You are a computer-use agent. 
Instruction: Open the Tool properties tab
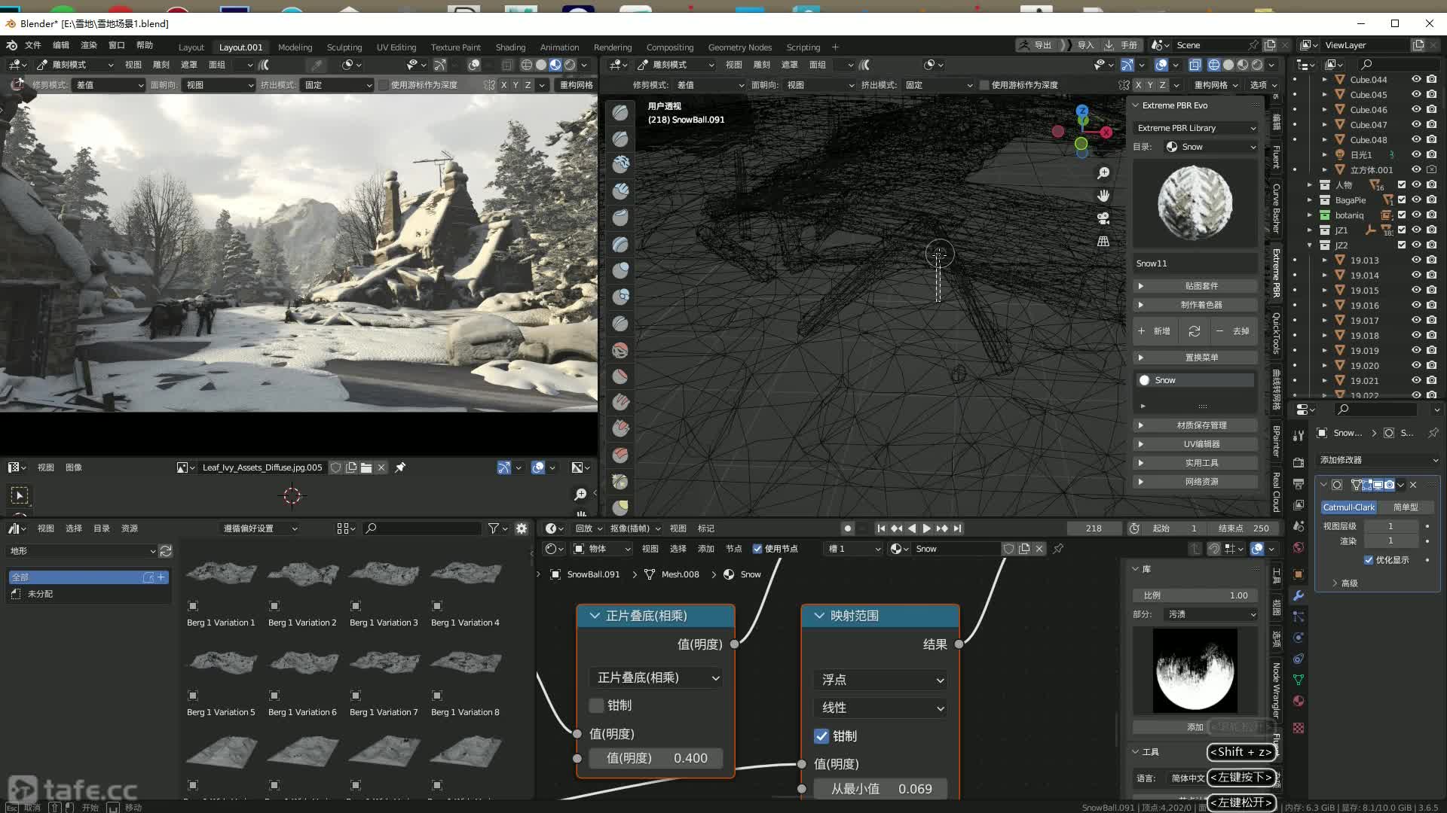[1299, 436]
